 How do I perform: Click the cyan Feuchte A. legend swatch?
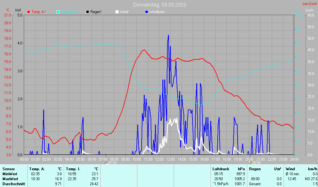[x=58, y=12]
